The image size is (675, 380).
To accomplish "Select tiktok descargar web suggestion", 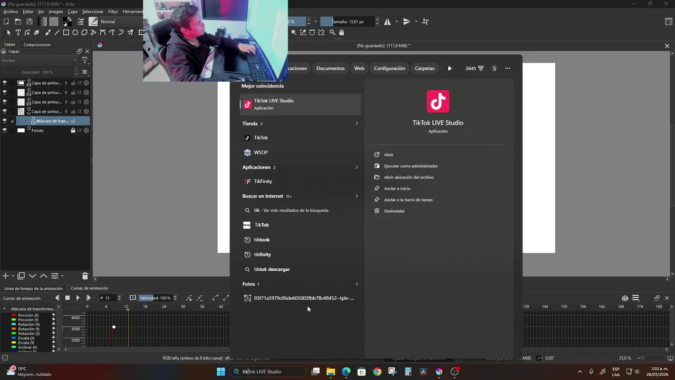I will 300,269.
